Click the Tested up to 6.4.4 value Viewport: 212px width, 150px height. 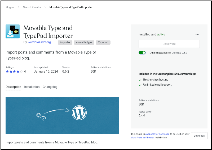(142, 115)
